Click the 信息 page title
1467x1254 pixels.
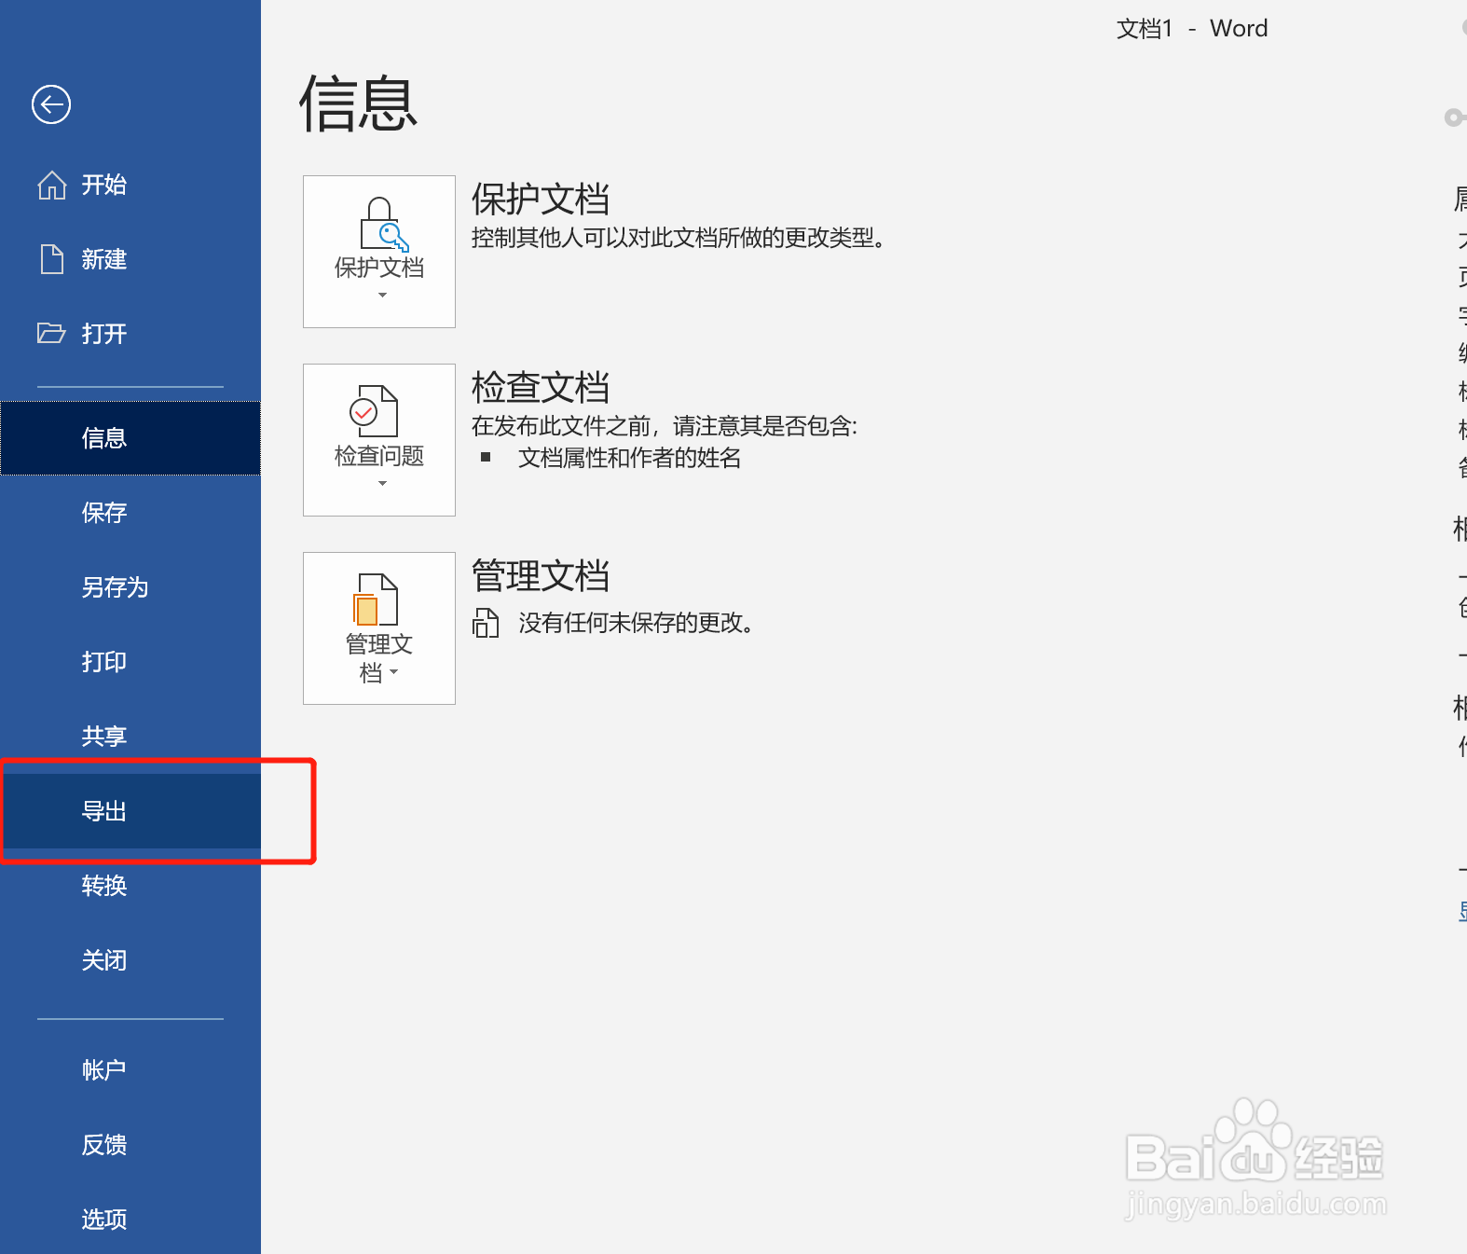pos(359,103)
